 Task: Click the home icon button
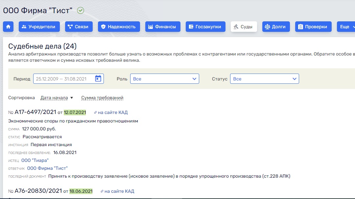[8, 27]
